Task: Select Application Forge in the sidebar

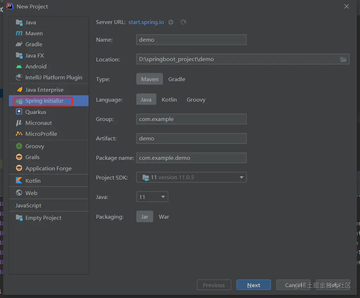Action: point(49,168)
